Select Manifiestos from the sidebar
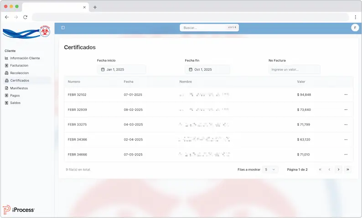This screenshot has width=362, height=218. coord(19,88)
